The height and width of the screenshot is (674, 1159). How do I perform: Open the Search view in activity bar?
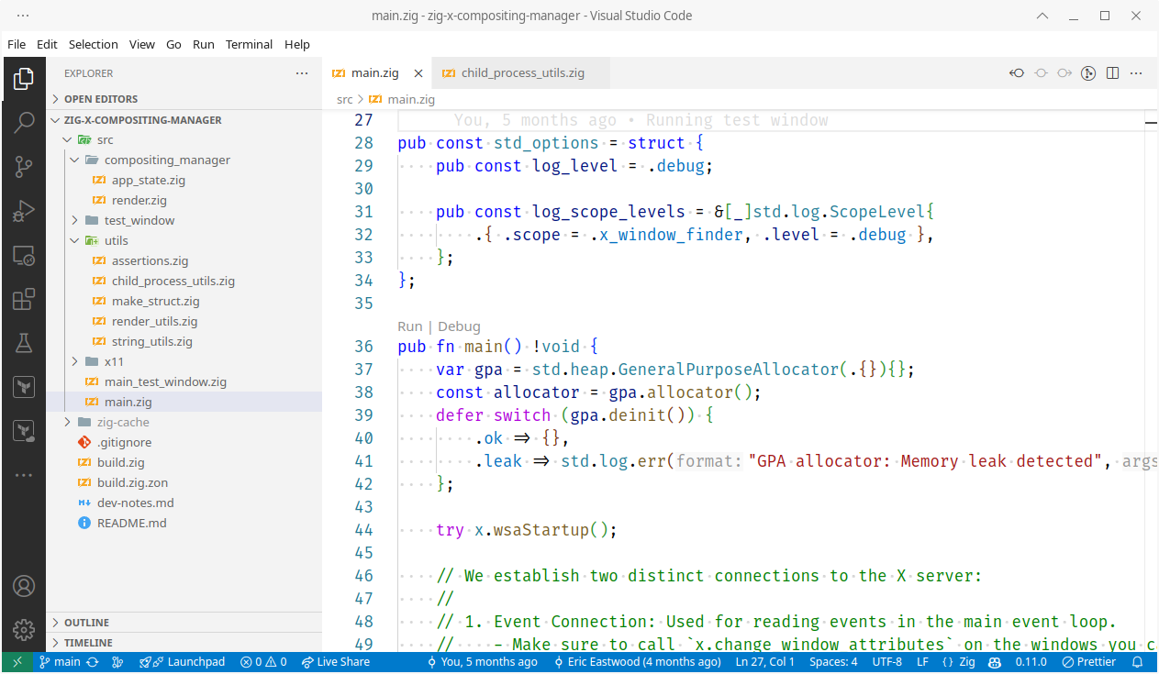[x=24, y=123]
